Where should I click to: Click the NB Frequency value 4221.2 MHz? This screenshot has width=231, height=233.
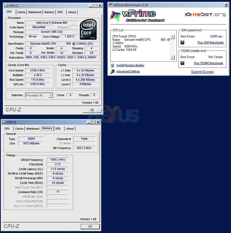coord(84,148)
